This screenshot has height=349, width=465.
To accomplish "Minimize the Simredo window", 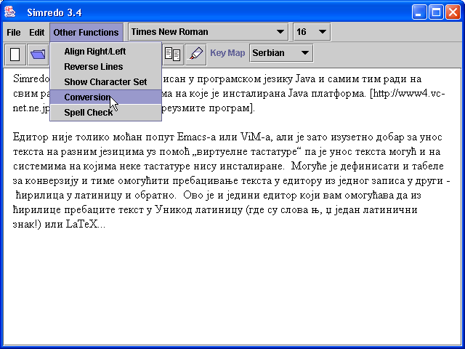I will click(x=420, y=12).
